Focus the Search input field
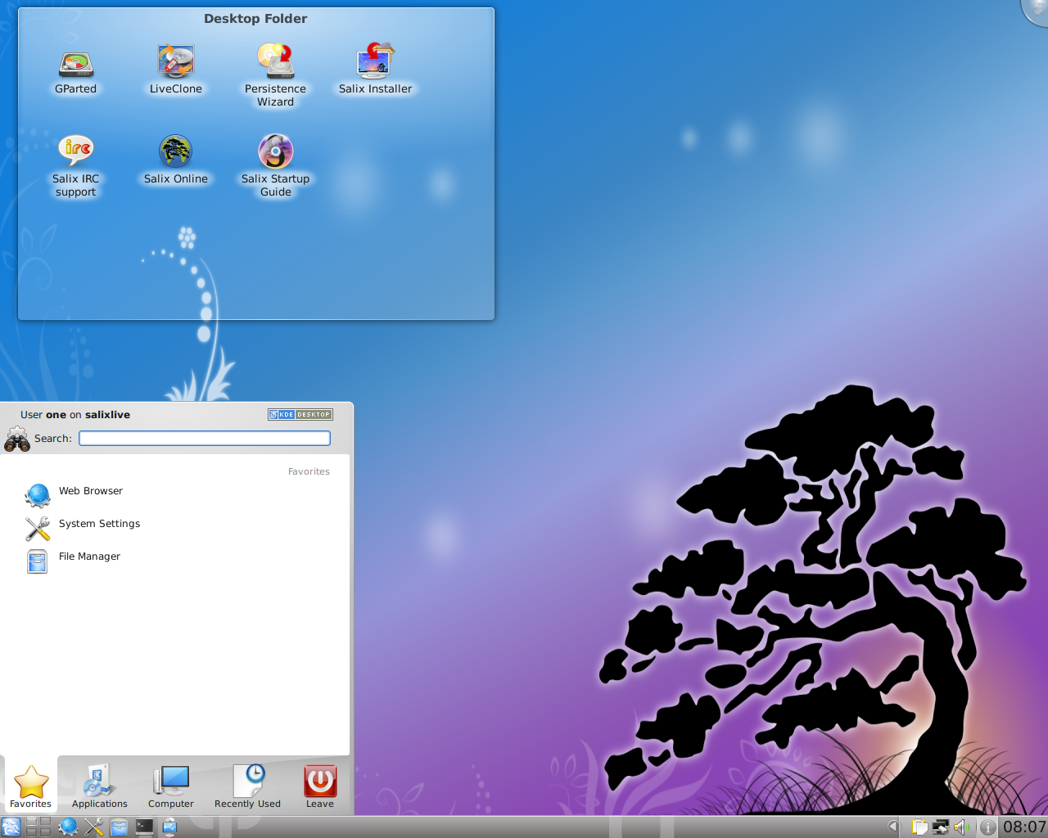Viewport: 1048px width, 838px height. point(205,439)
